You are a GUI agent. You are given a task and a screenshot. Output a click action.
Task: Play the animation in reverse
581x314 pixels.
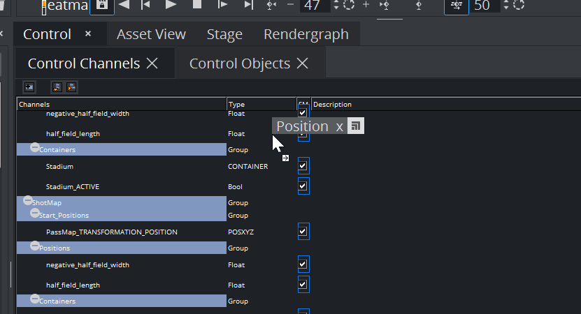click(124, 5)
